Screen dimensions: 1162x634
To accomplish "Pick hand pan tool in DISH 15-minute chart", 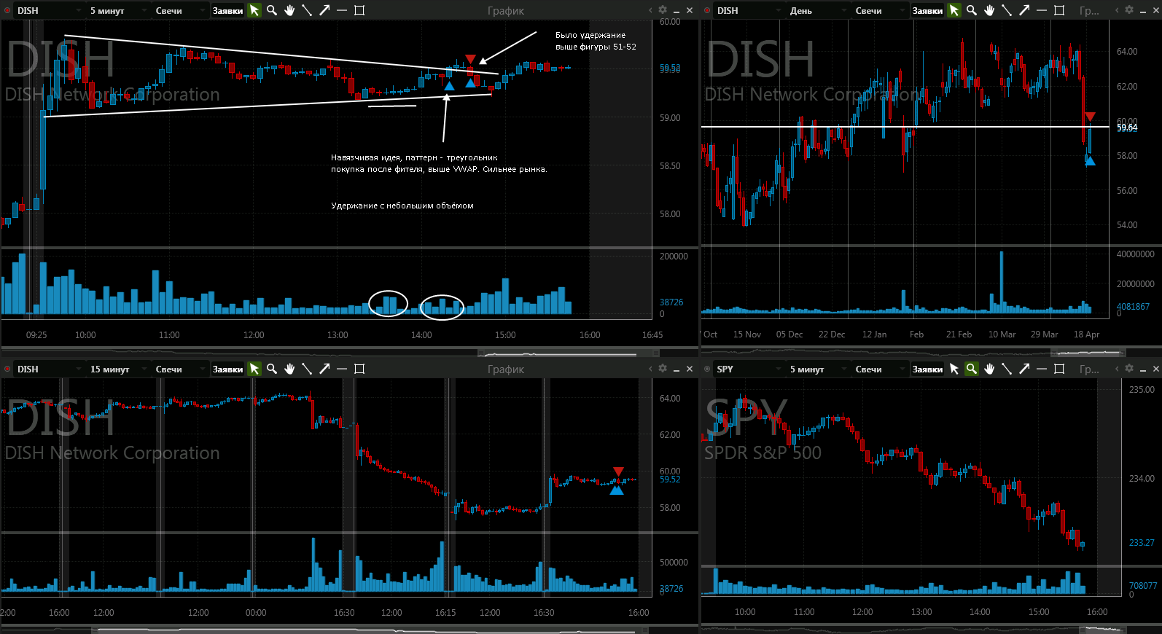I will pos(289,369).
